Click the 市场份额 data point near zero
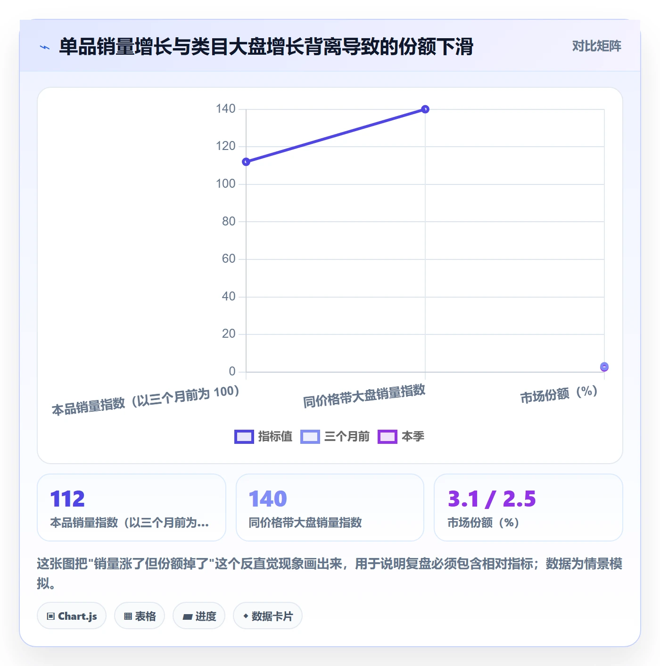 tap(604, 366)
